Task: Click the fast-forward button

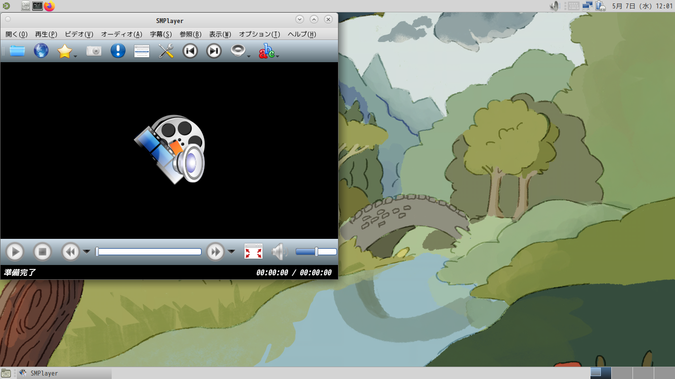Action: point(215,252)
